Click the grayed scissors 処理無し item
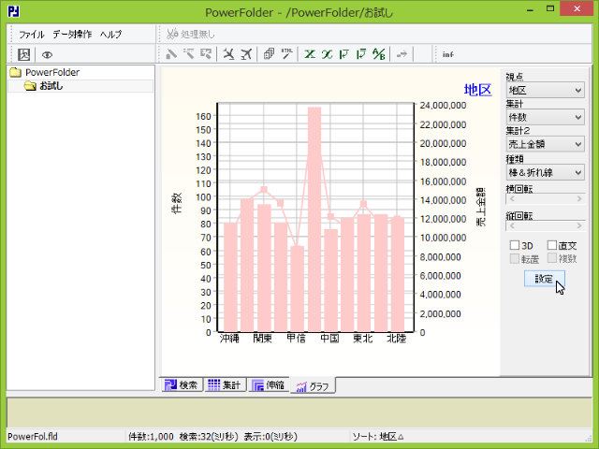Screen dimensions: 599x449 pos(190,34)
